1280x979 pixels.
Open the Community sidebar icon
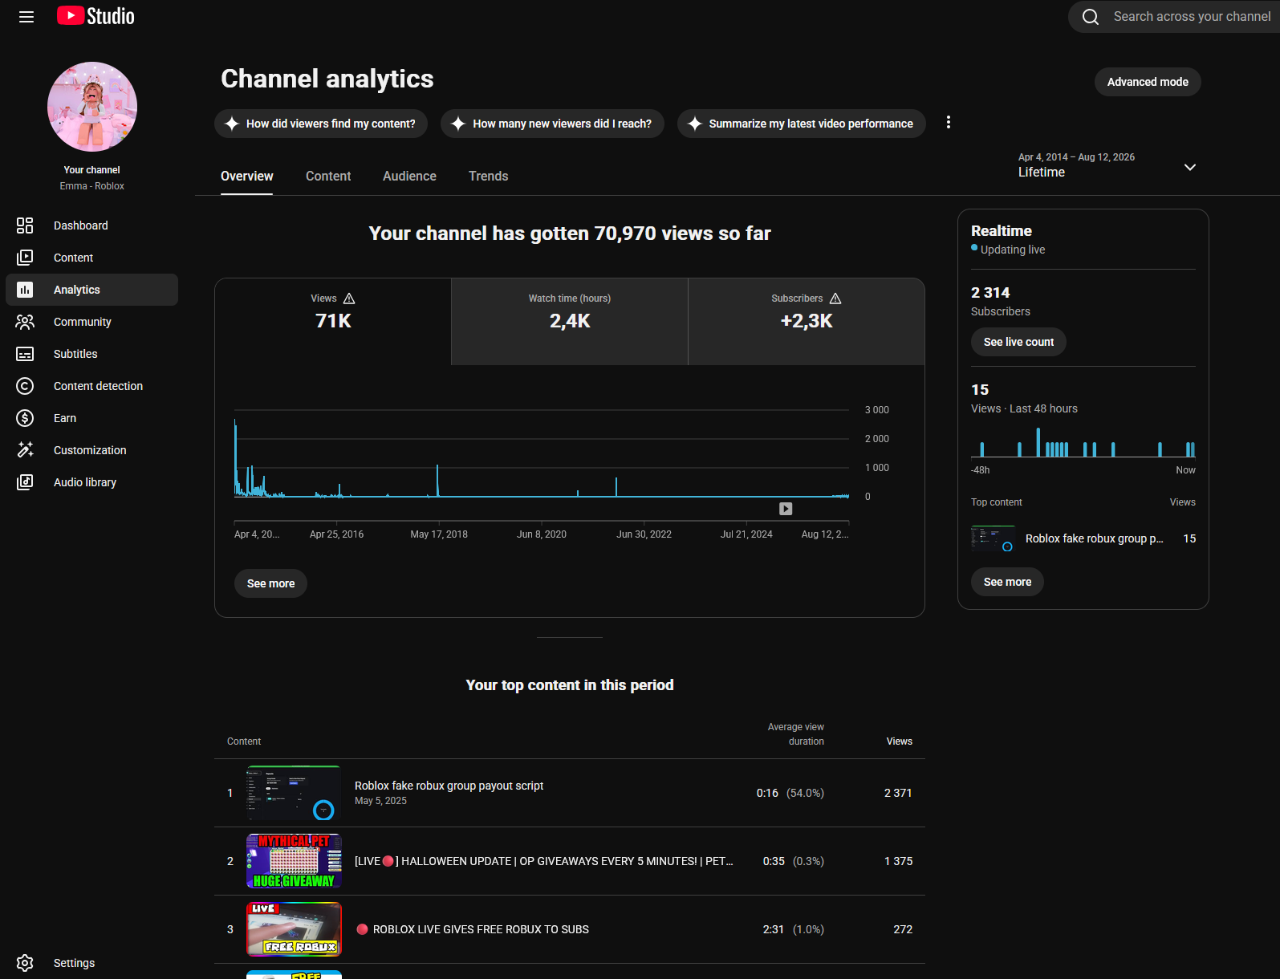pos(25,322)
